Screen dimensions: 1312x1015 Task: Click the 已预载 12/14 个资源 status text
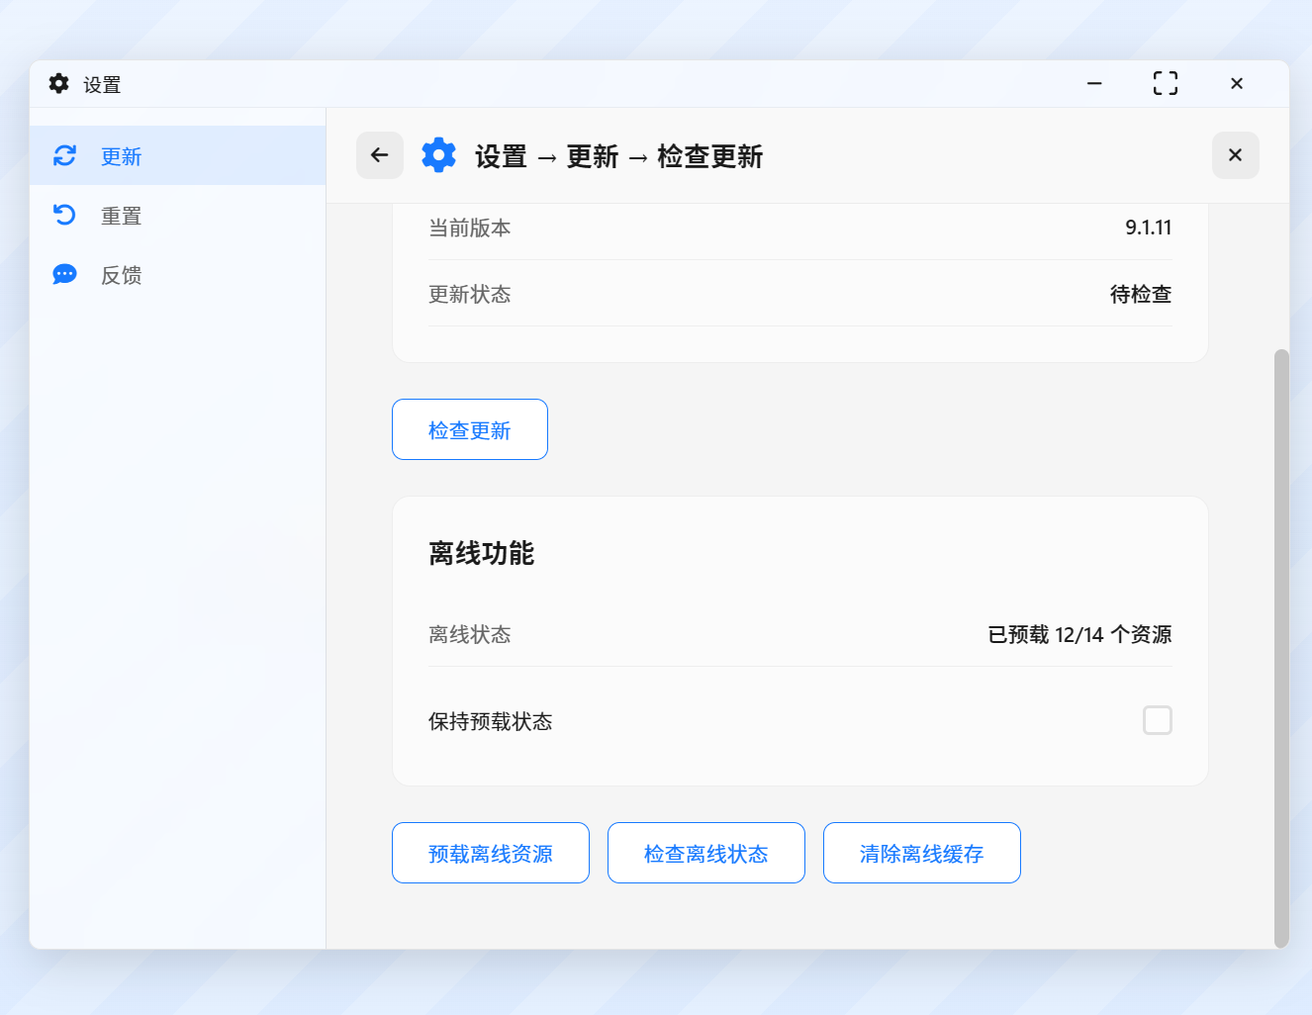pos(1079,634)
